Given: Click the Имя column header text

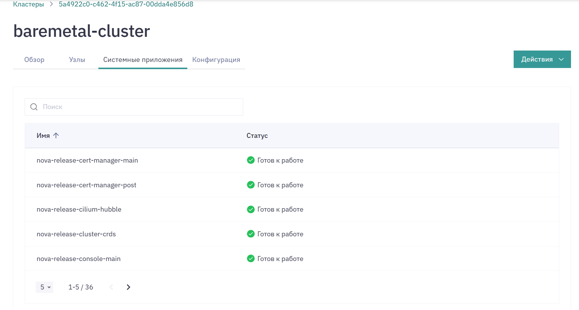Looking at the screenshot, I should point(43,136).
